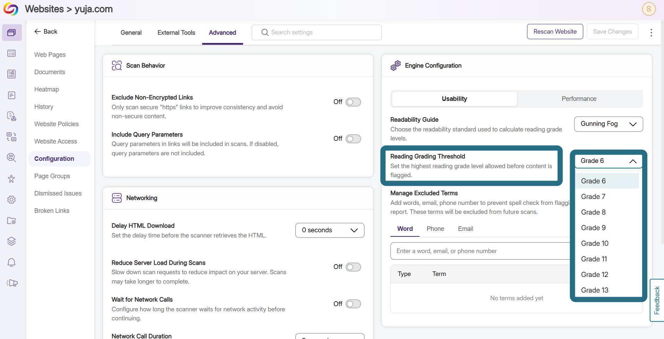This screenshot has width=664, height=339.
Task: Click the user avatar S icon
Action: (x=649, y=9)
